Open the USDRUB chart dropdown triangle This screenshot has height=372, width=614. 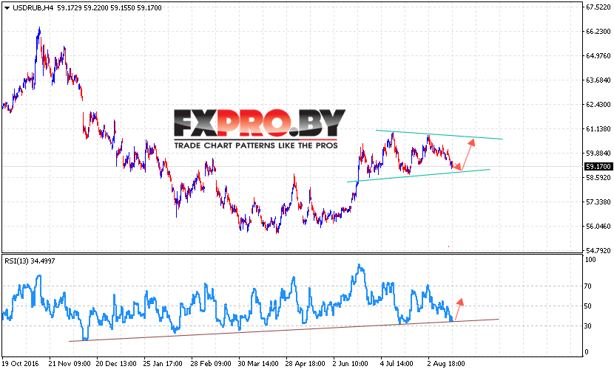pyautogui.click(x=7, y=8)
